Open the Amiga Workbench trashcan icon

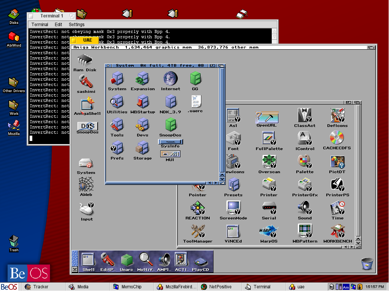coord(367,264)
